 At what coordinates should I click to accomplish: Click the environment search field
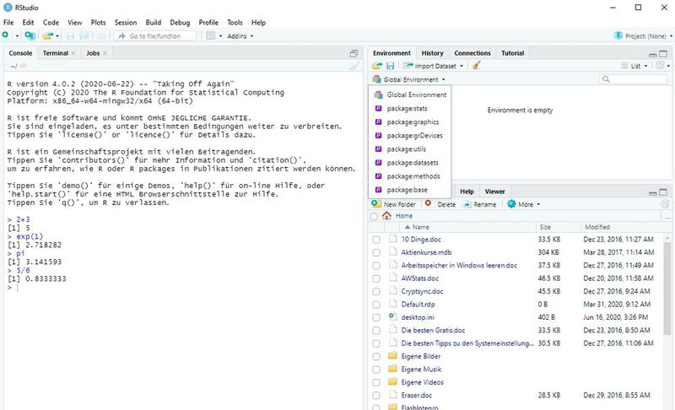pyautogui.click(x=633, y=79)
